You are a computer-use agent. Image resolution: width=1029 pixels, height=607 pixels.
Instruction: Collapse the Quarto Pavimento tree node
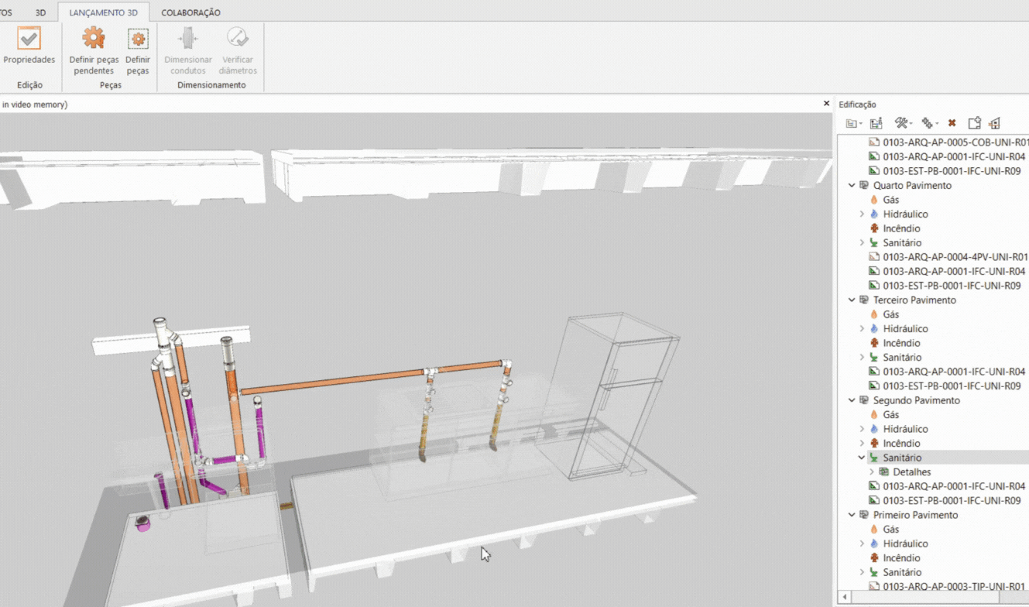[x=852, y=186]
